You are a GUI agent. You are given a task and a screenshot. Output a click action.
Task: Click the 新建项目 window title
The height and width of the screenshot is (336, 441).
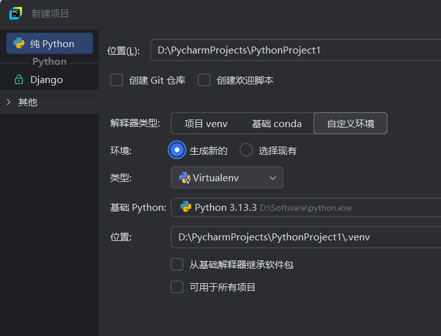point(50,13)
